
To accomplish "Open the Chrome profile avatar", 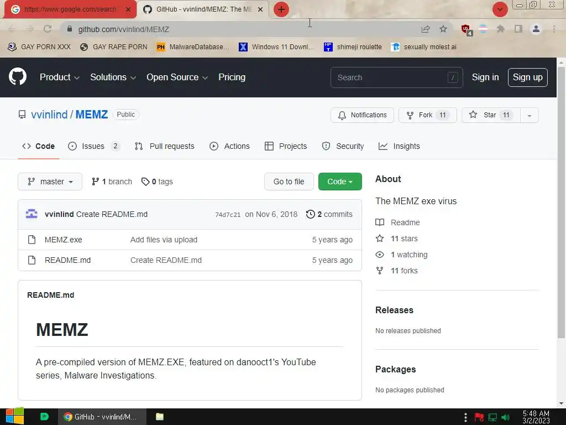I will click(536, 29).
